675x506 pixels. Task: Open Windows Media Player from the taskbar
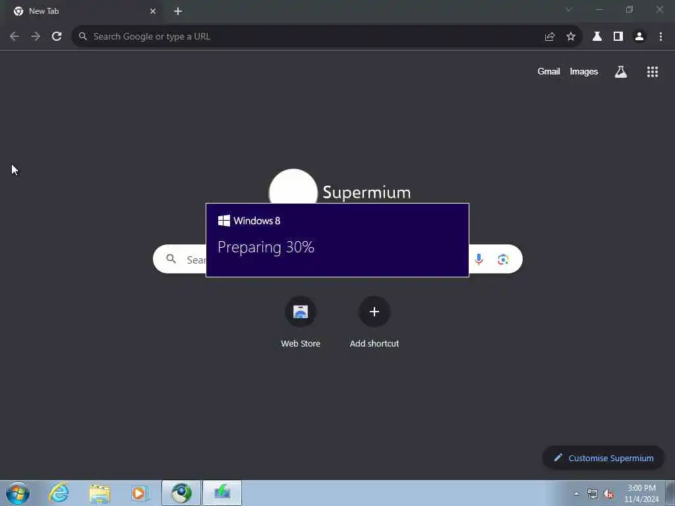pos(140,493)
